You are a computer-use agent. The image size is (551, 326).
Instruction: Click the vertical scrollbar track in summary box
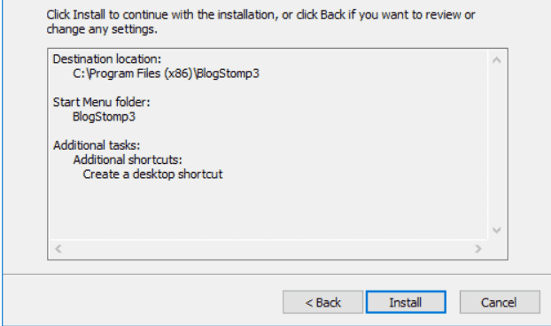click(497, 145)
